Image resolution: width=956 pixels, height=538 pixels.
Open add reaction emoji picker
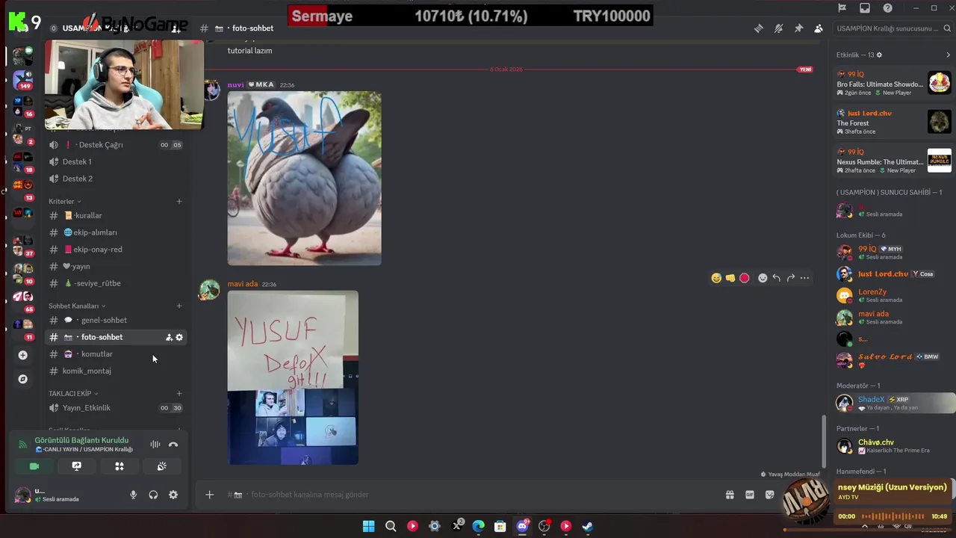(x=763, y=278)
